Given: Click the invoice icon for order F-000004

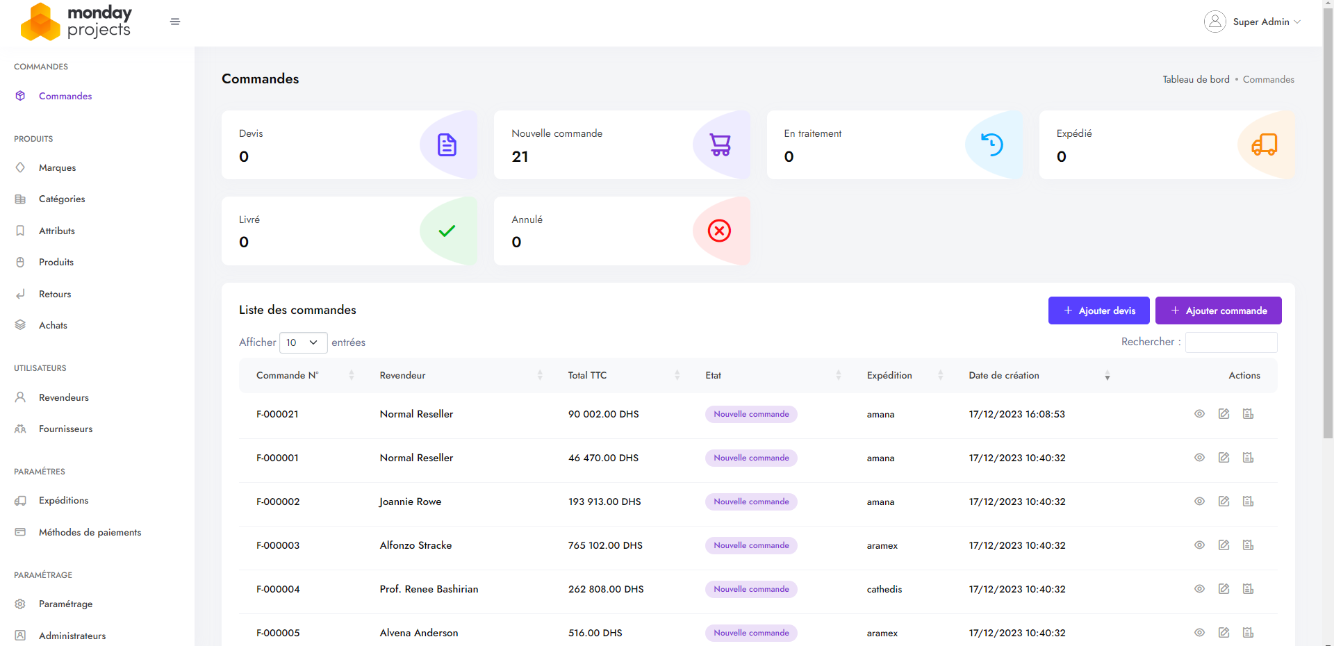Looking at the screenshot, I should click(1248, 589).
